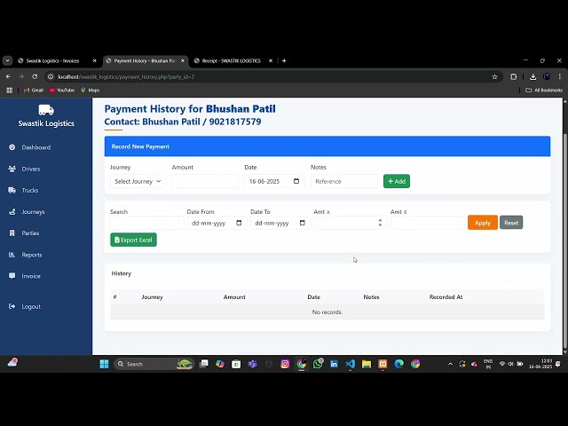
Task: Expand the Select Journey dropdown
Action: (138, 181)
